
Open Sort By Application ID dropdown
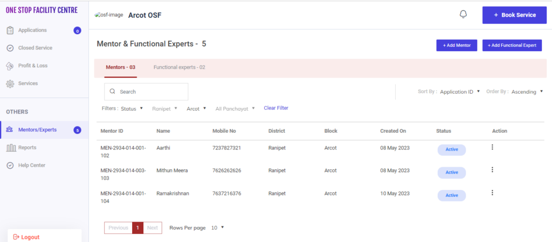click(460, 92)
